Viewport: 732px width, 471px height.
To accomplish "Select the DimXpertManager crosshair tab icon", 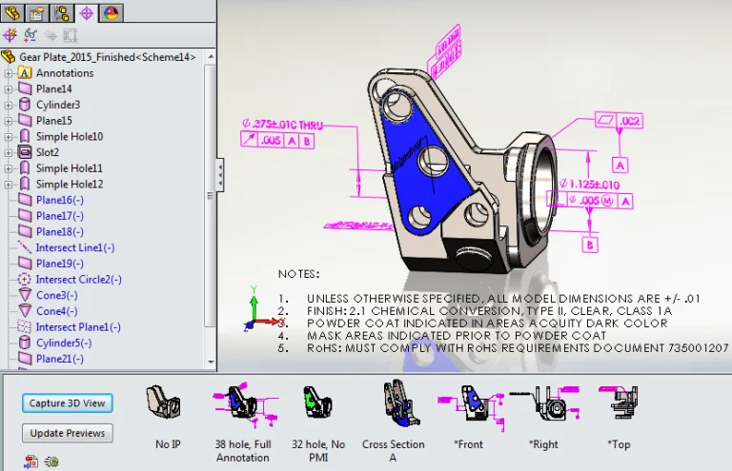I will [87, 13].
